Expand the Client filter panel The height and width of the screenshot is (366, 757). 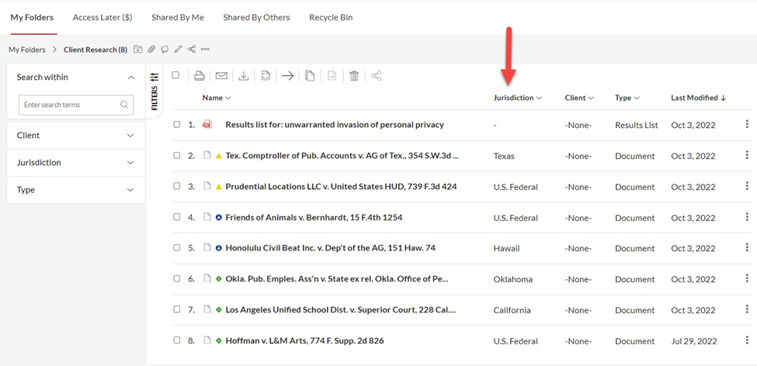(76, 136)
